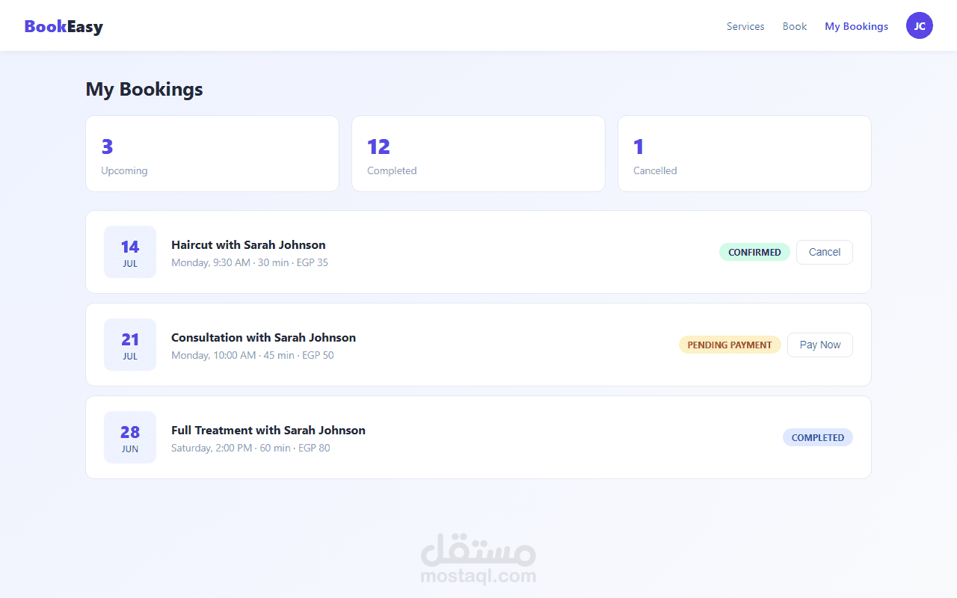Open the Book navigation link
The width and height of the screenshot is (957, 598).
click(795, 26)
